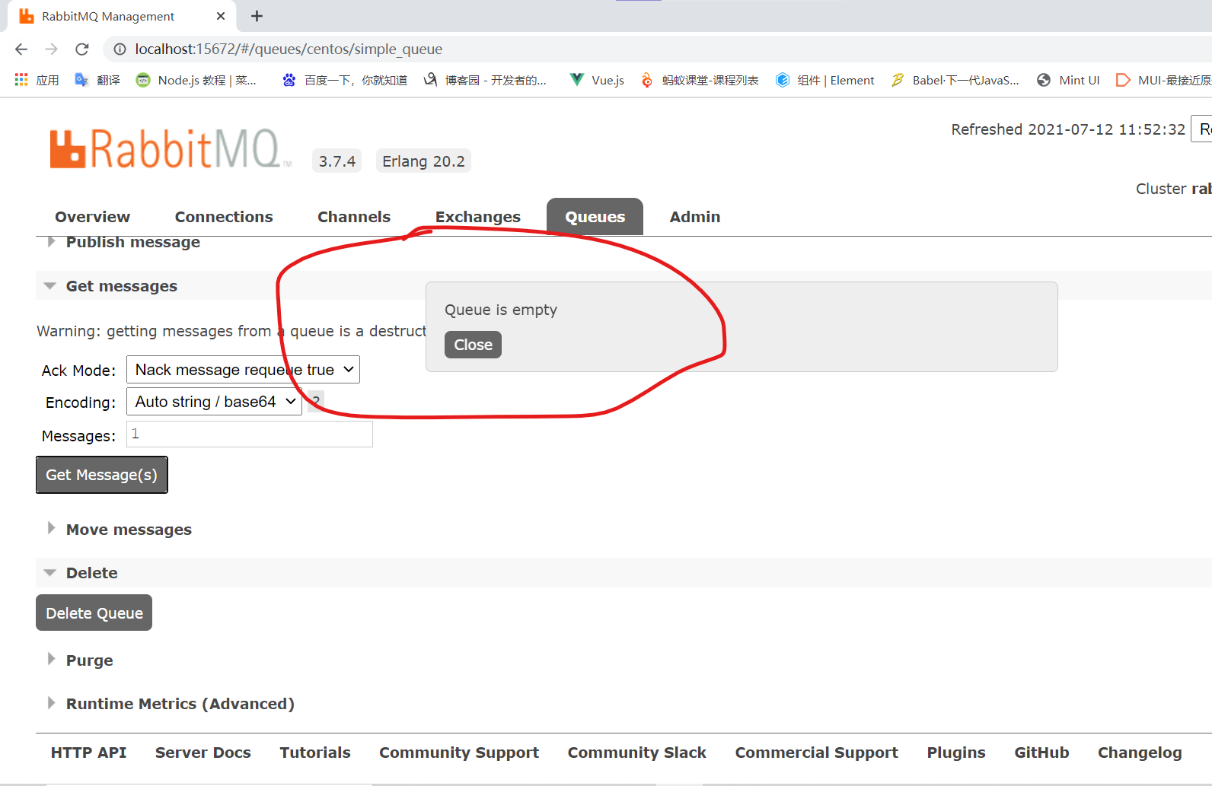Select the Queues tab
Image resolution: width=1212 pixels, height=786 pixels.
(x=595, y=217)
